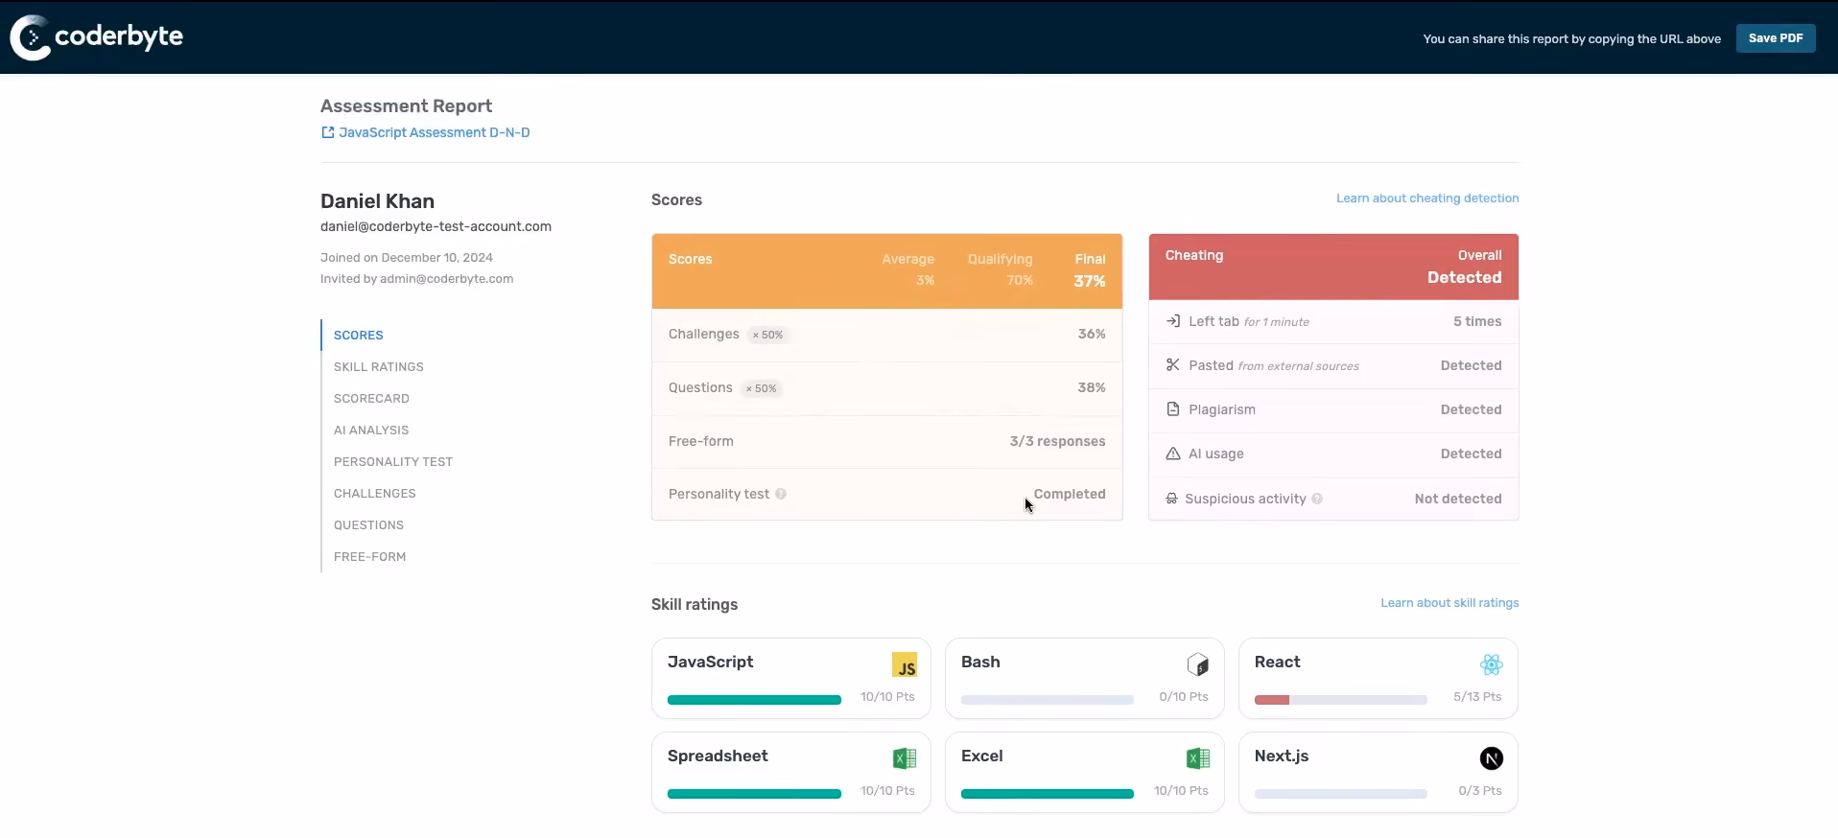The width and height of the screenshot is (1838, 838).
Task: Click the Coderbyte logo in header
Action: pos(97,37)
